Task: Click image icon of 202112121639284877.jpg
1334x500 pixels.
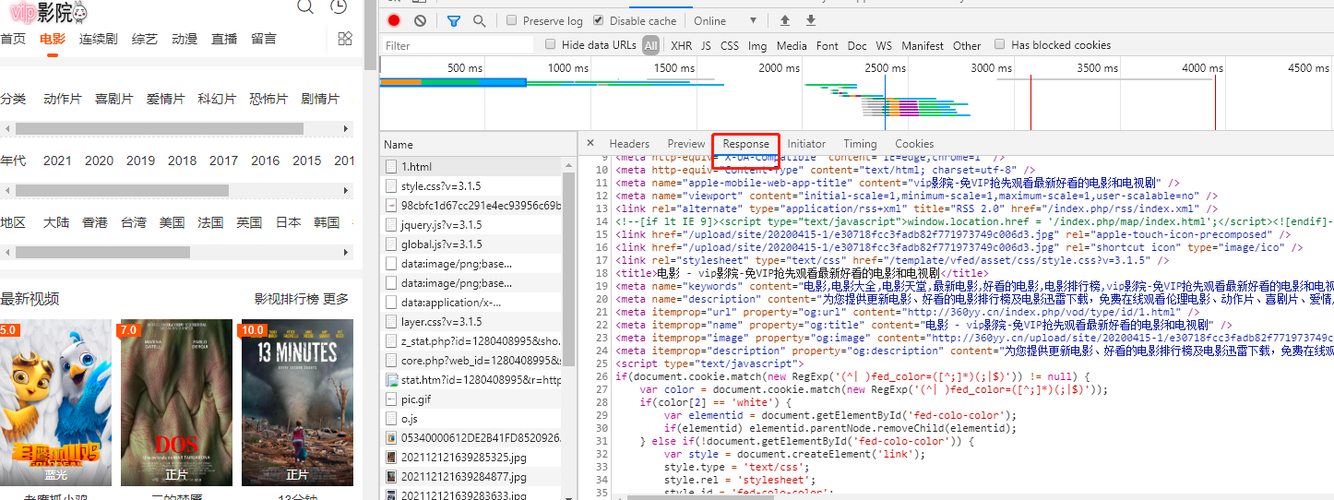Action: 392,477
